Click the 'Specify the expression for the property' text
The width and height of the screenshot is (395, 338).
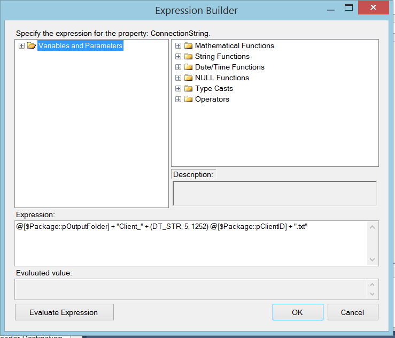[113, 33]
